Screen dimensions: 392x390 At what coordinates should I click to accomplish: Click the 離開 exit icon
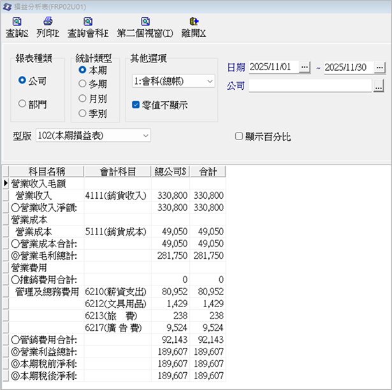[x=193, y=22]
